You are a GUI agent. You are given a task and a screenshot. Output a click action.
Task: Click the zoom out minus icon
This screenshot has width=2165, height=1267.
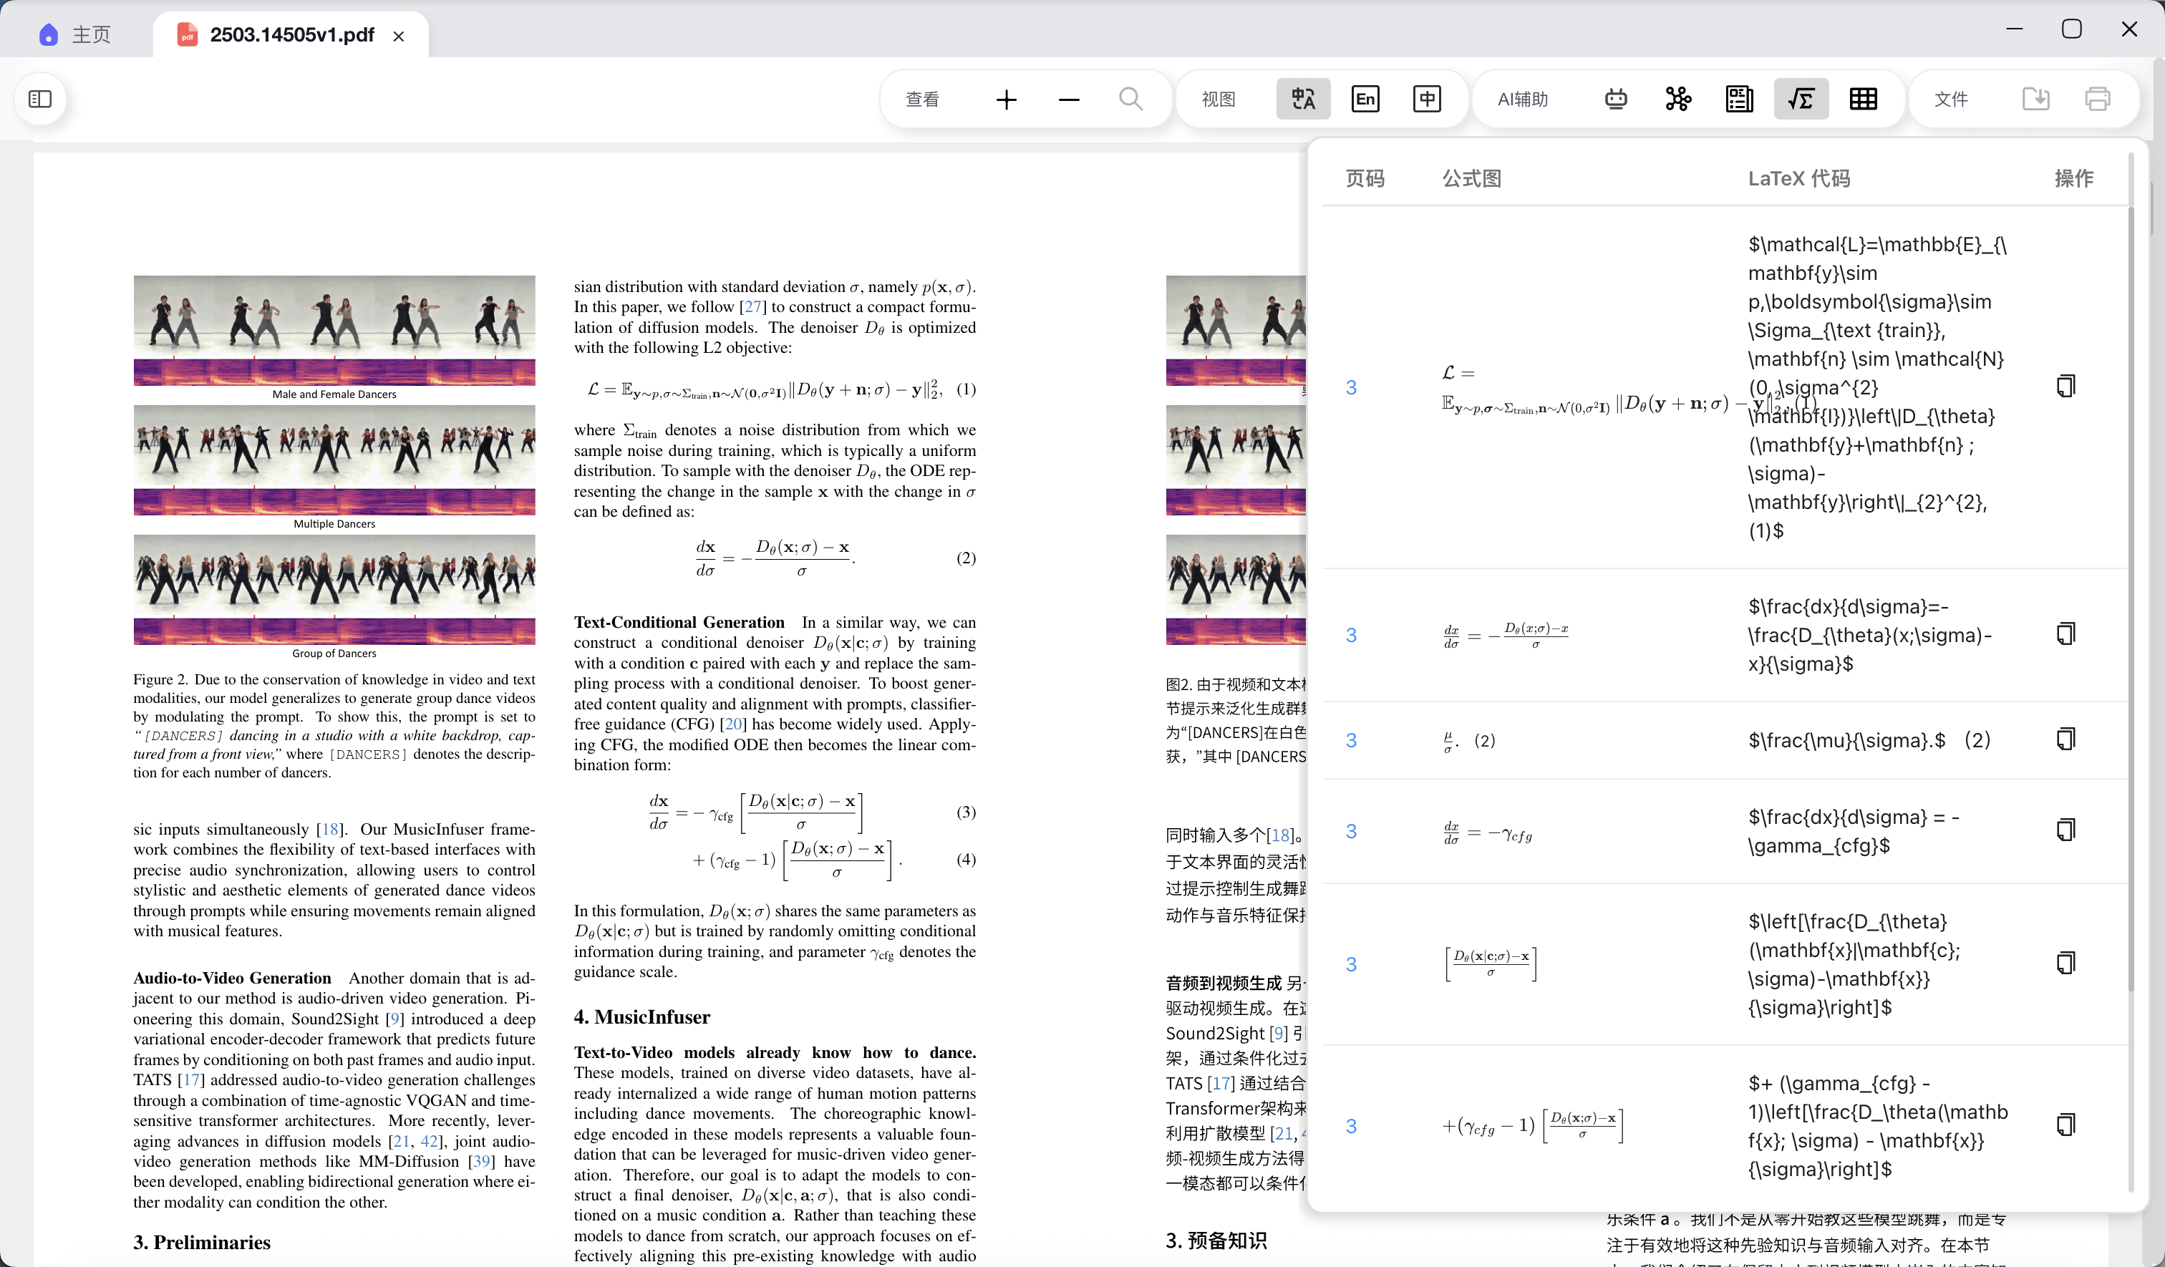[x=1068, y=99]
